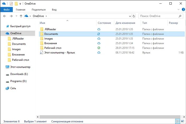The image size is (186, 124).
Task: Go forward with the right arrow
Action: 11,16
